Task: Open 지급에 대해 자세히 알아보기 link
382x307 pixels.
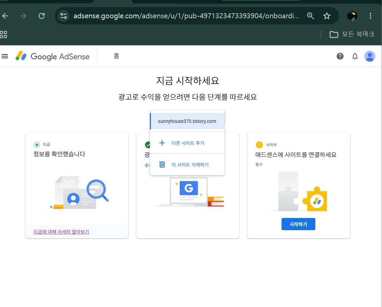Action: 61,232
